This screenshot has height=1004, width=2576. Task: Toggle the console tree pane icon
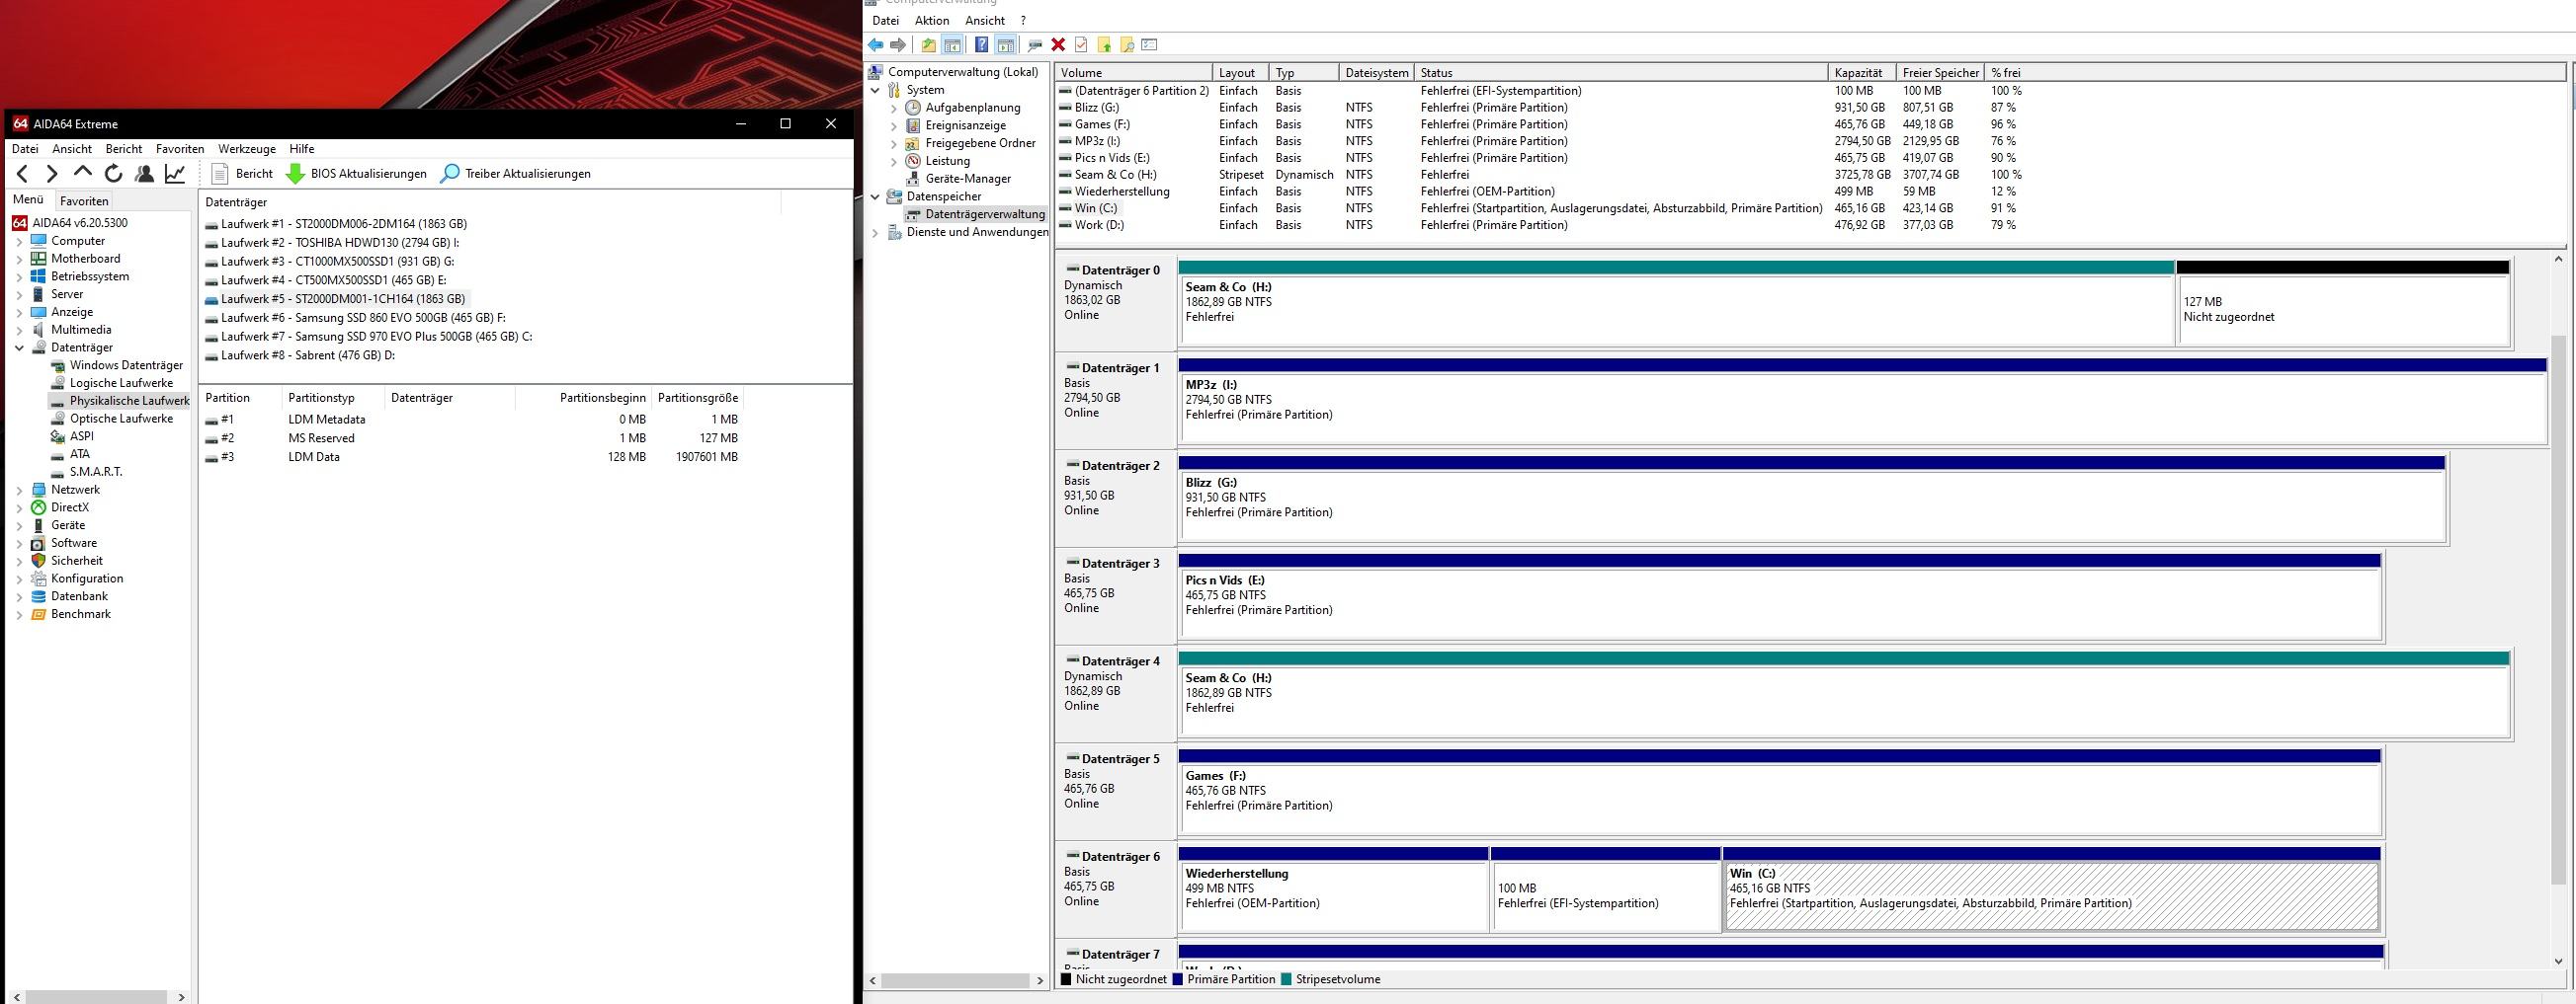(x=952, y=45)
